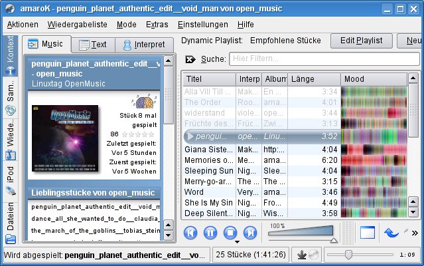This screenshot has width=424, height=266.
Task: Sort playlist by Länge column
Action: click(314, 79)
